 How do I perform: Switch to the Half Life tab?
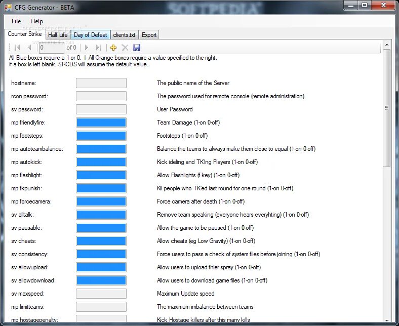click(58, 35)
